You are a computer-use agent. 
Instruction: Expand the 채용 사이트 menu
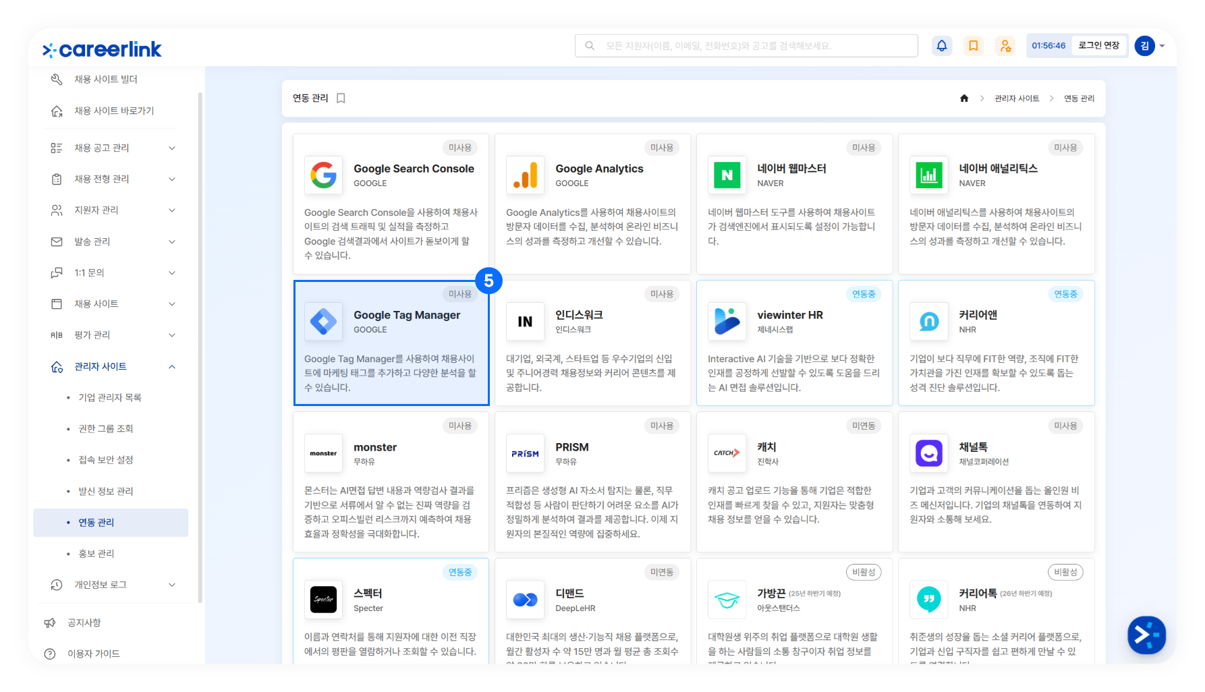[x=113, y=304]
